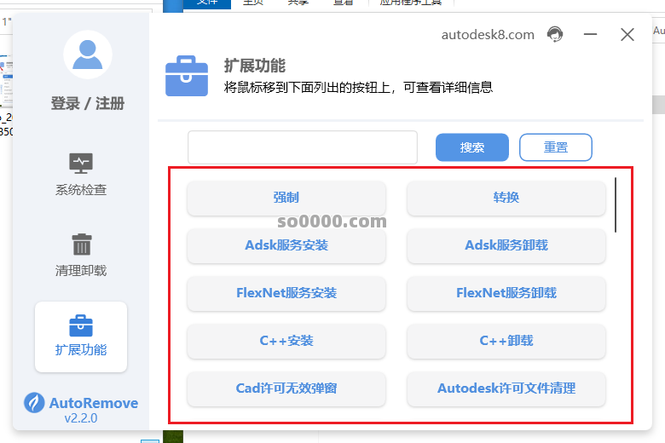Click the large blue briefcase header icon
The width and height of the screenshot is (665, 443).
(x=187, y=76)
